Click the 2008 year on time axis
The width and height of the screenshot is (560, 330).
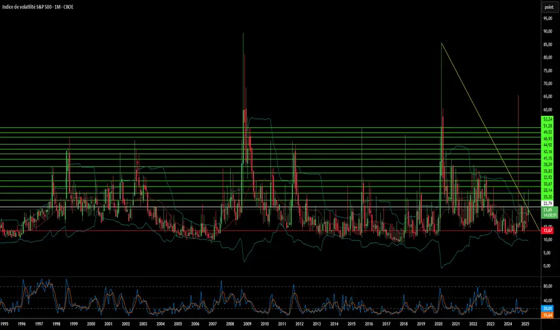click(230, 324)
